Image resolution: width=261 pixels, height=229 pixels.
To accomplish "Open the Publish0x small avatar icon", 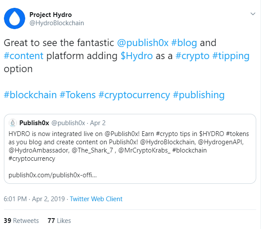I will click(13, 123).
